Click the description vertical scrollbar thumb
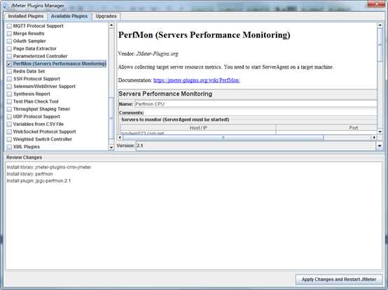The image size is (388, 290). [x=380, y=45]
